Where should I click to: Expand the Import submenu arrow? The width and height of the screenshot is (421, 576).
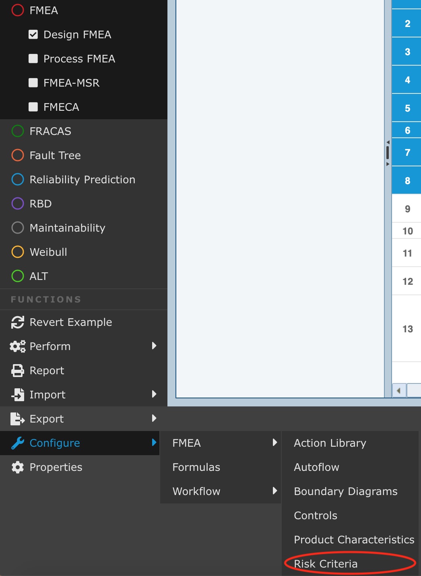click(x=154, y=394)
